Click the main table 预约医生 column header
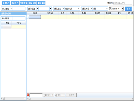The height and width of the screenshot is (101, 134). click(x=108, y=13)
